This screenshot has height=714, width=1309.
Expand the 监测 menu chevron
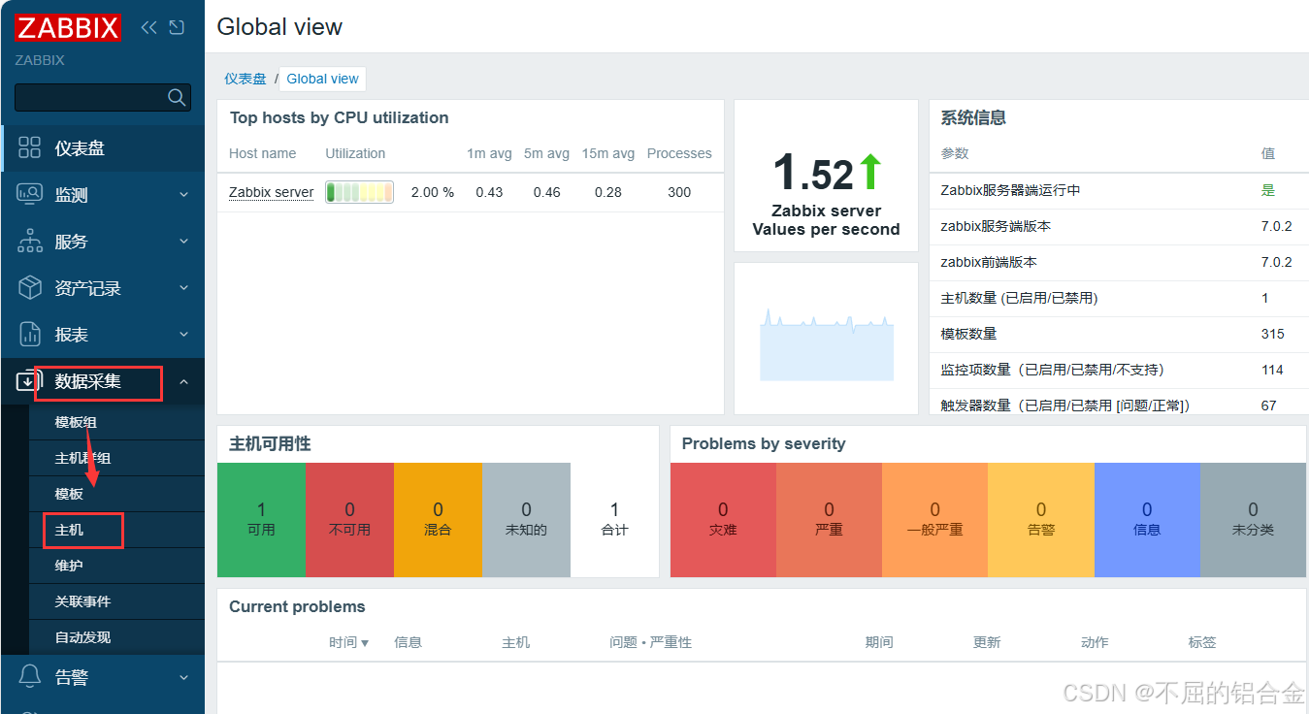(183, 195)
